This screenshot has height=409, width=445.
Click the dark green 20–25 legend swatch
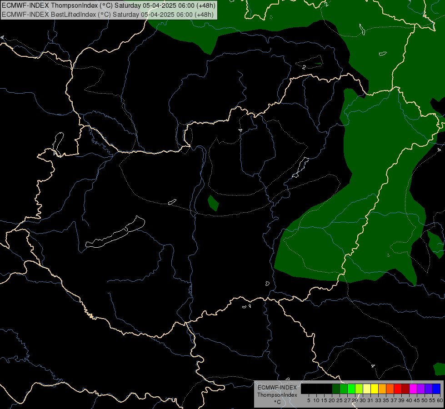tap(336, 389)
